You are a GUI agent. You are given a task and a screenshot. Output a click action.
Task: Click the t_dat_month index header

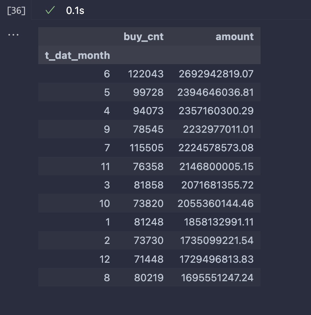click(x=77, y=55)
